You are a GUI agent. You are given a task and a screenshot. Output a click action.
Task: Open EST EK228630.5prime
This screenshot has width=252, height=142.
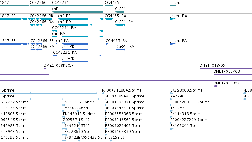80,132
